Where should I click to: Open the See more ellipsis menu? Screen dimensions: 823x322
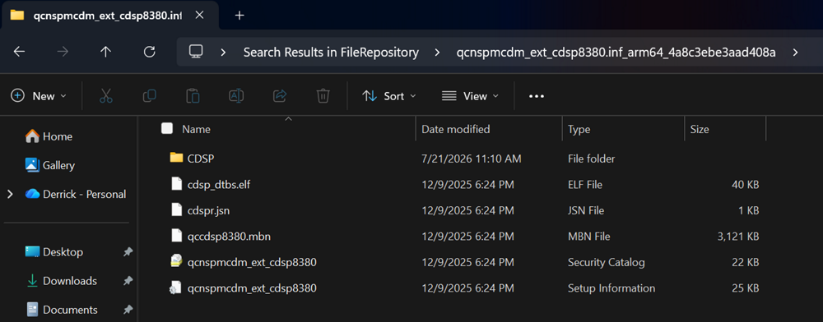pyautogui.click(x=537, y=96)
